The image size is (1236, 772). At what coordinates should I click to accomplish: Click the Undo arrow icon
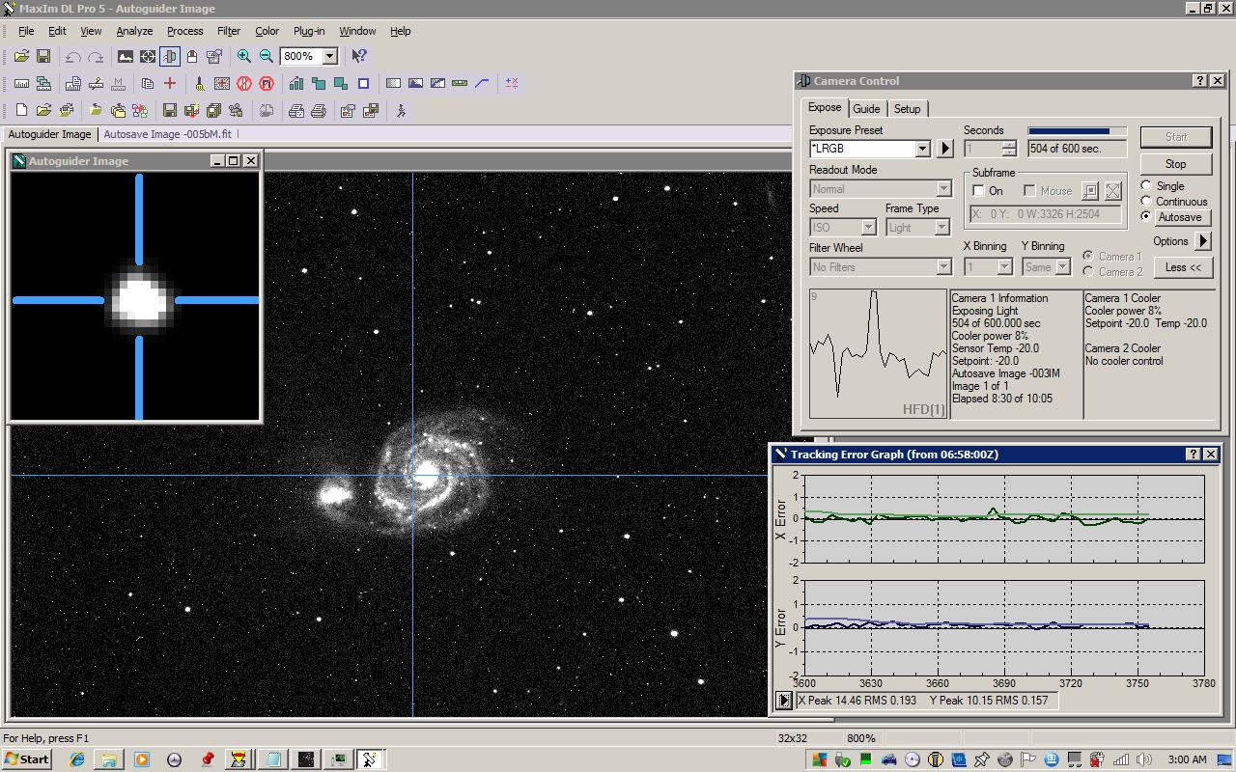pyautogui.click(x=73, y=56)
